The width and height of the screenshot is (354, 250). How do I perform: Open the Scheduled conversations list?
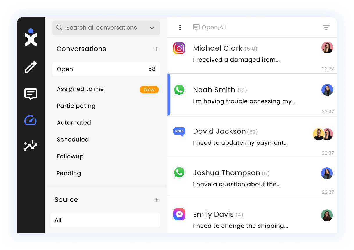(x=73, y=140)
